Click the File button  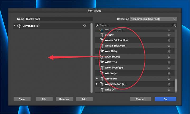pos(44,99)
